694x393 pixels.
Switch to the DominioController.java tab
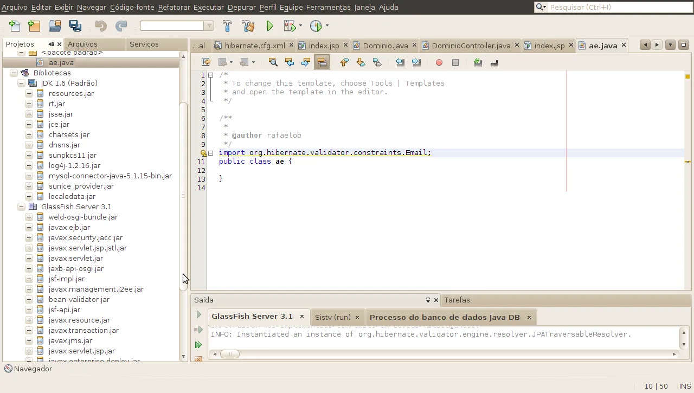(470, 46)
